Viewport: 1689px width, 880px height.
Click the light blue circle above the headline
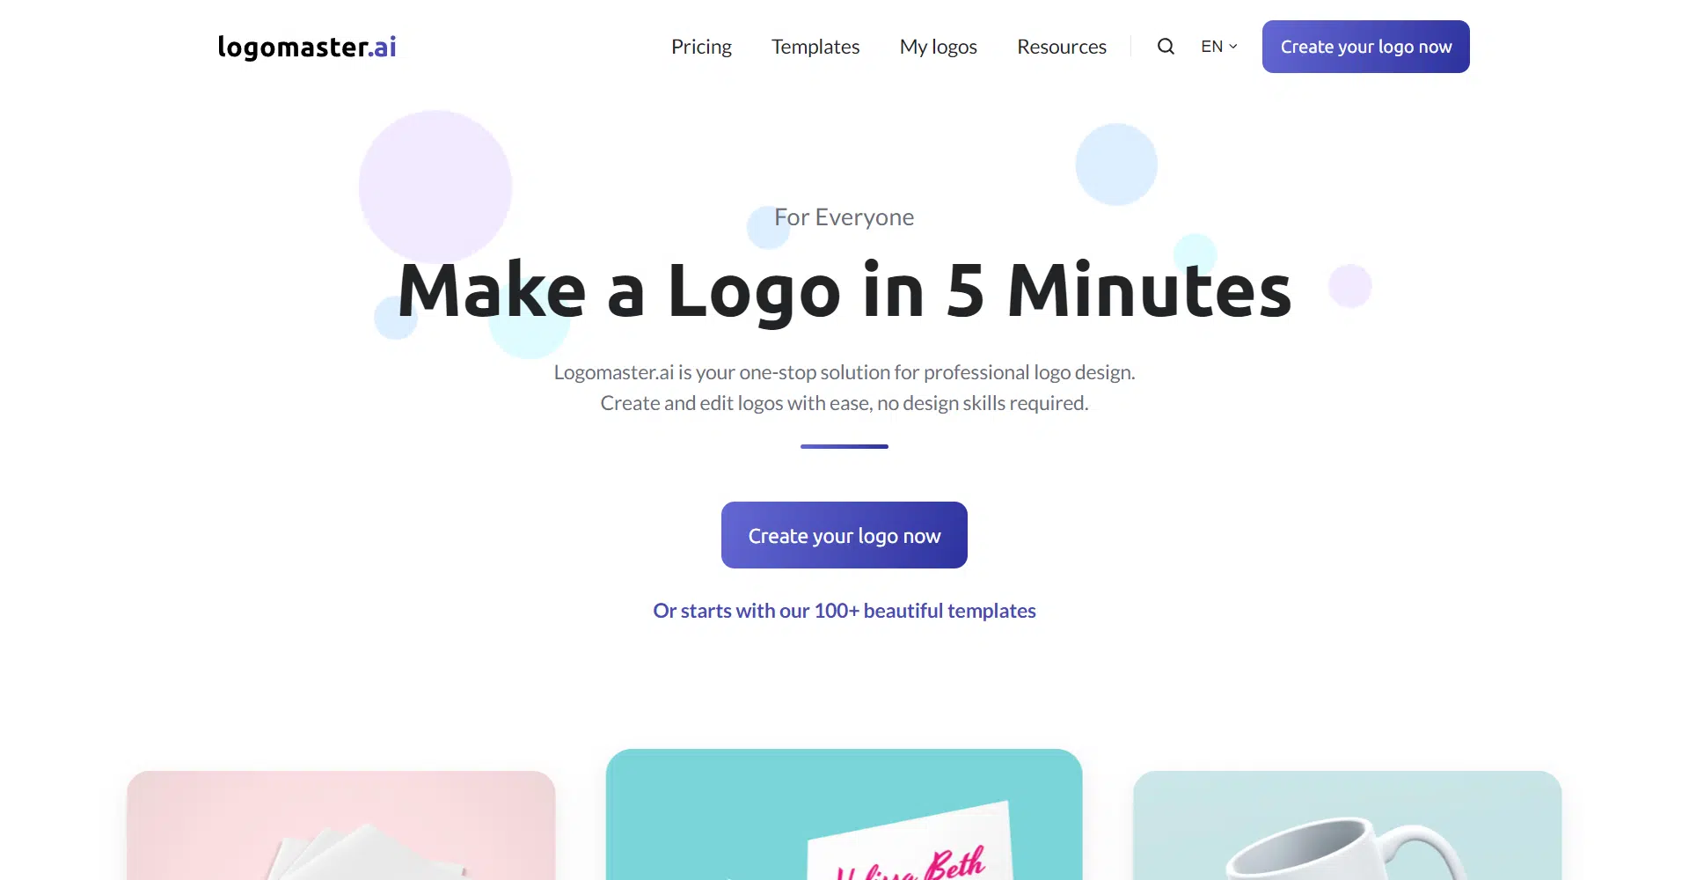1116,165
